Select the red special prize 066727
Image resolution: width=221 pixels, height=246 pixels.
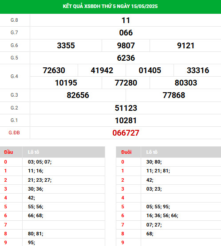coord(126,133)
